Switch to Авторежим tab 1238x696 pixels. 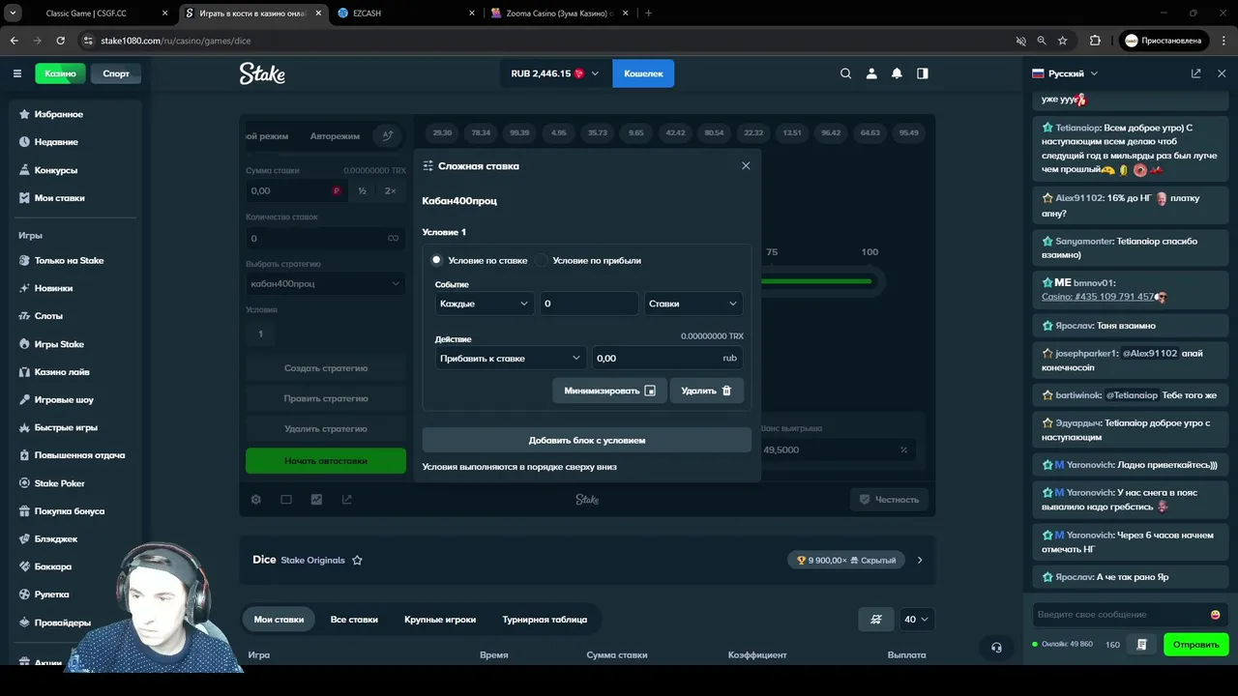pos(335,136)
